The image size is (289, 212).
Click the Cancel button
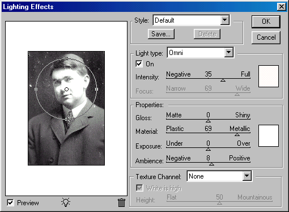266,37
